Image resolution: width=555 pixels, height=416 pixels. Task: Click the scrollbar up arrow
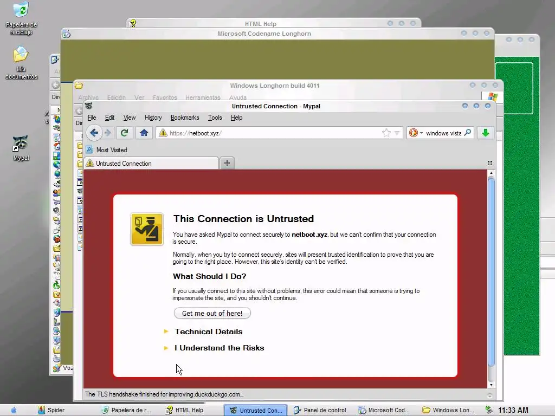491,173
